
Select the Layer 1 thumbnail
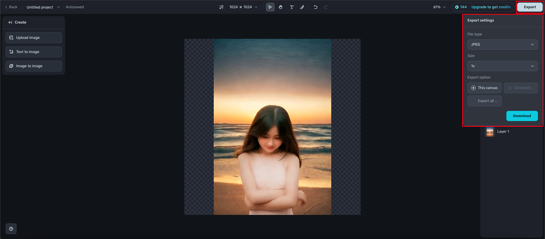490,131
